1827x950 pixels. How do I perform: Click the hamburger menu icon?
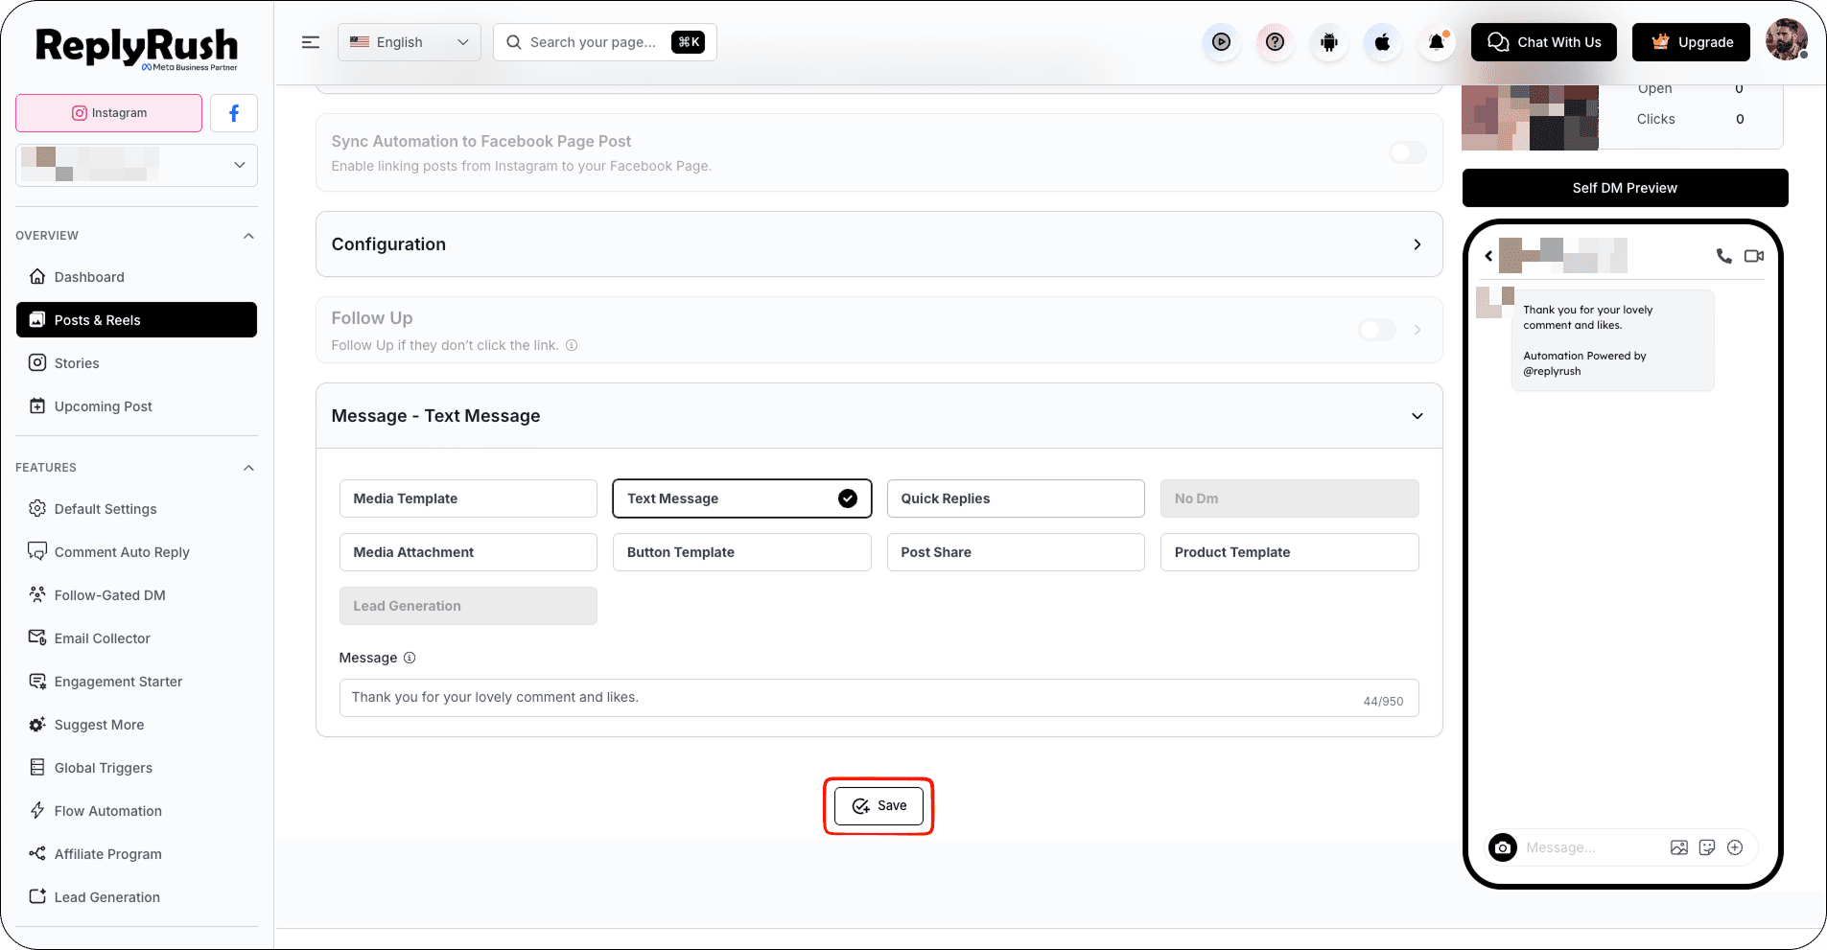pyautogui.click(x=311, y=42)
